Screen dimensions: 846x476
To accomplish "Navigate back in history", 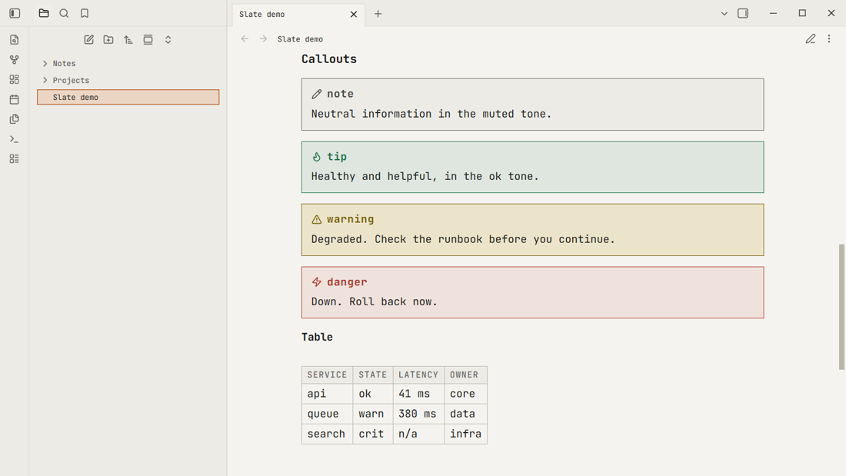I will click(x=245, y=39).
